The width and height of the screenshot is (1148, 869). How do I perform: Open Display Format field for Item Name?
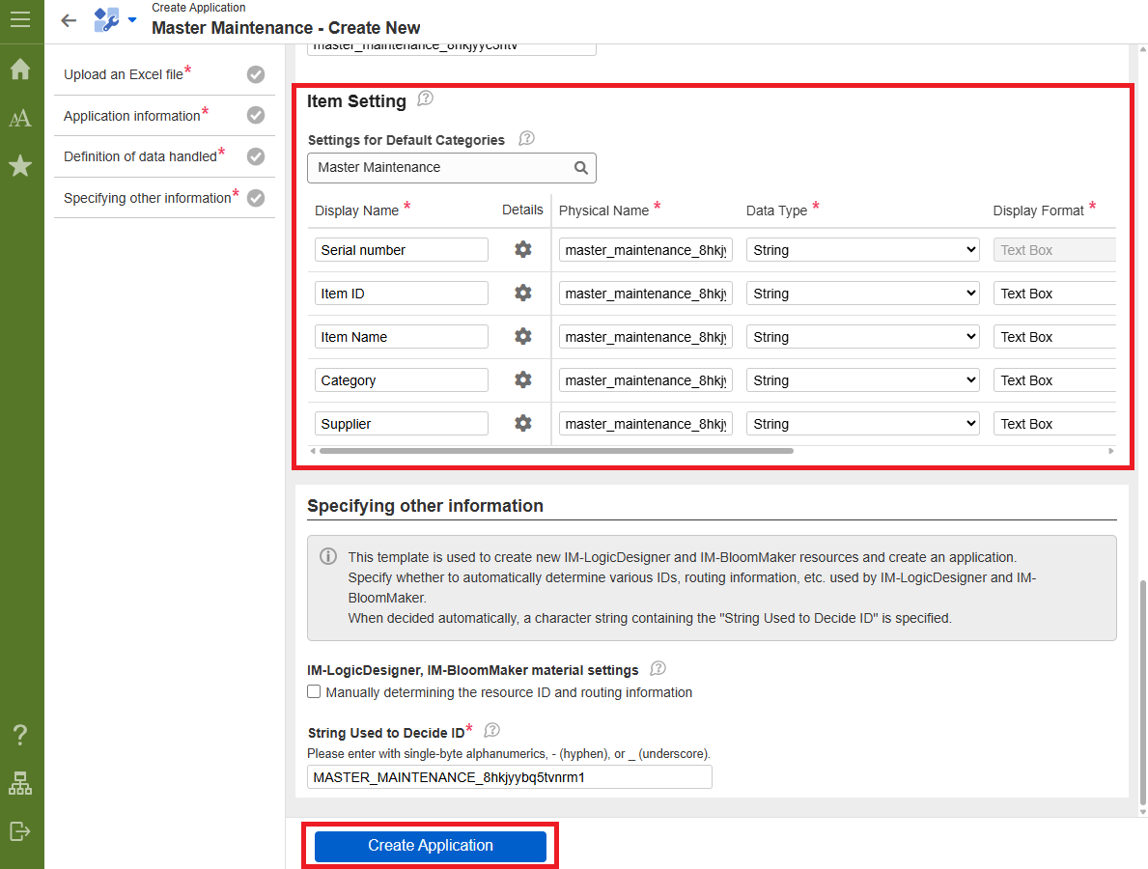(x=1055, y=337)
